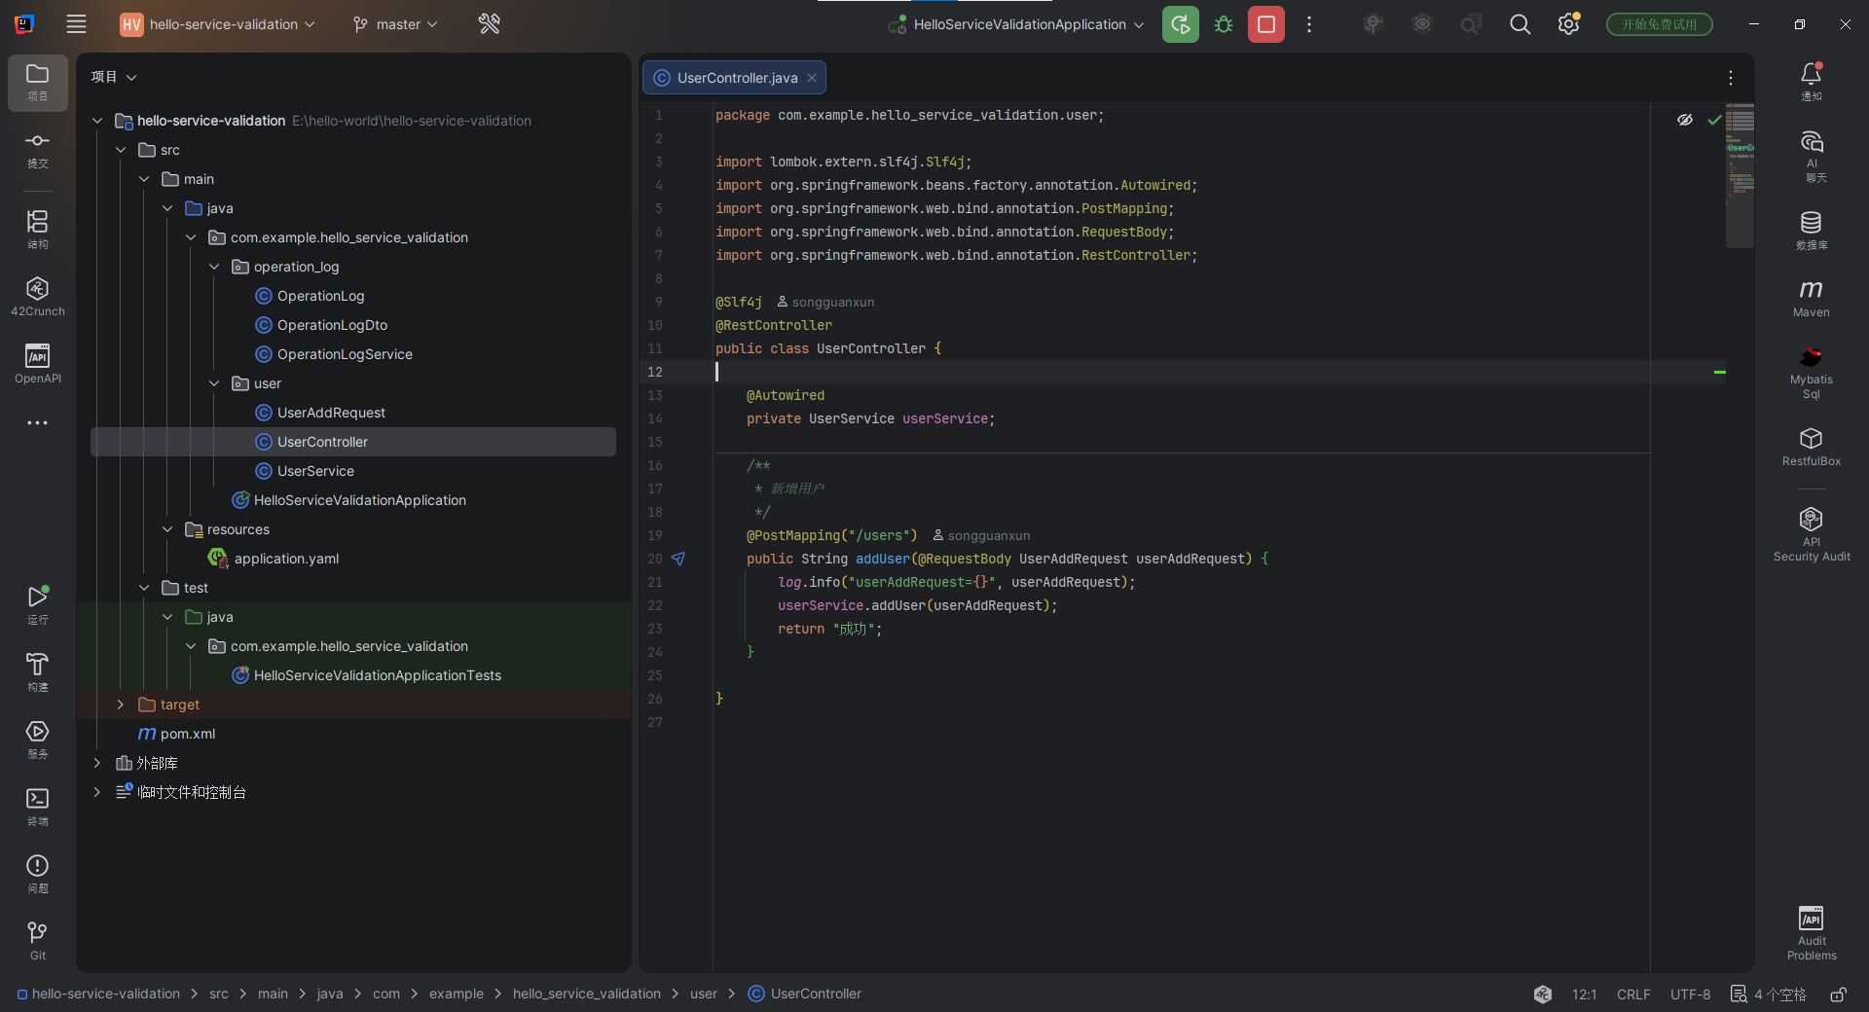The height and width of the screenshot is (1012, 1869).
Task: Show more tool windows ellipsis
Action: 38,423
